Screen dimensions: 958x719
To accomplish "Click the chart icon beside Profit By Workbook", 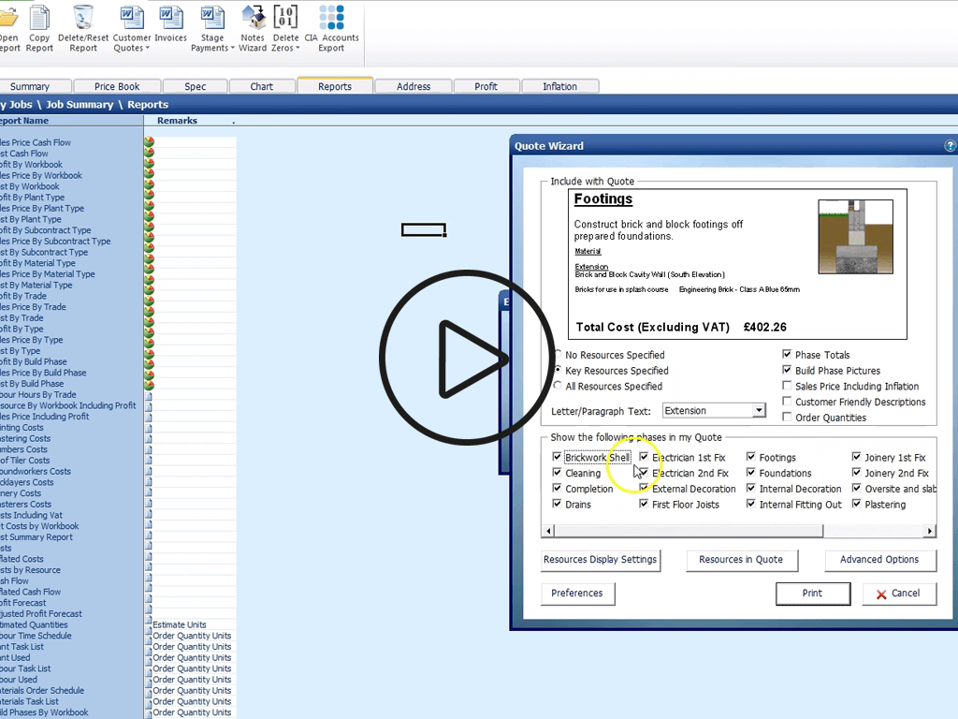I will (149, 165).
